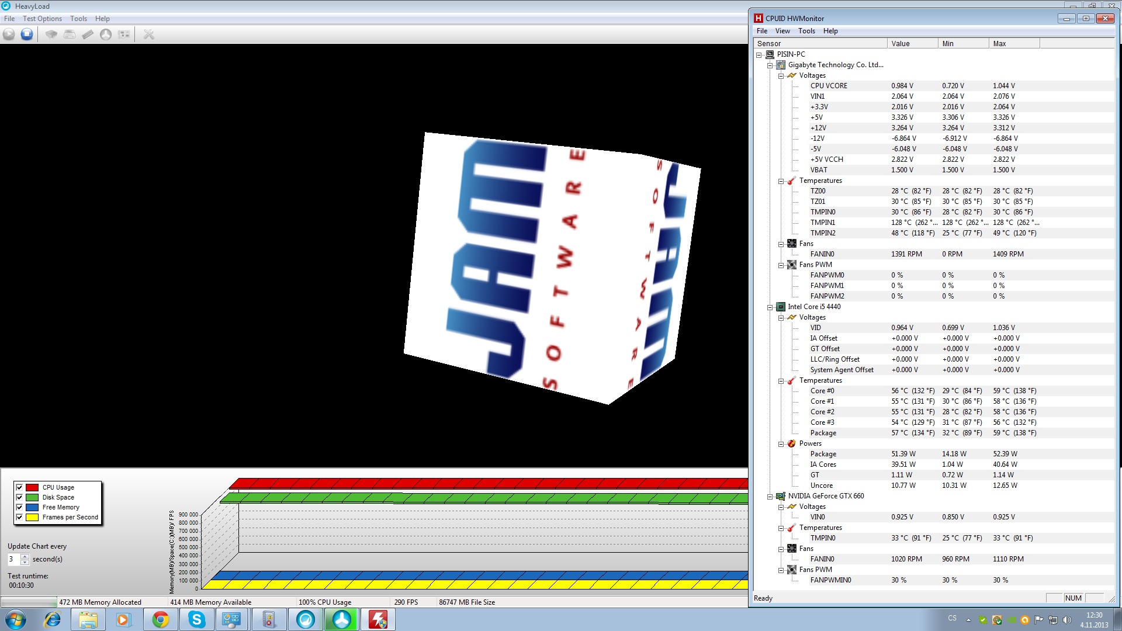Collapse the Powers section under Intel Core

tap(781, 444)
